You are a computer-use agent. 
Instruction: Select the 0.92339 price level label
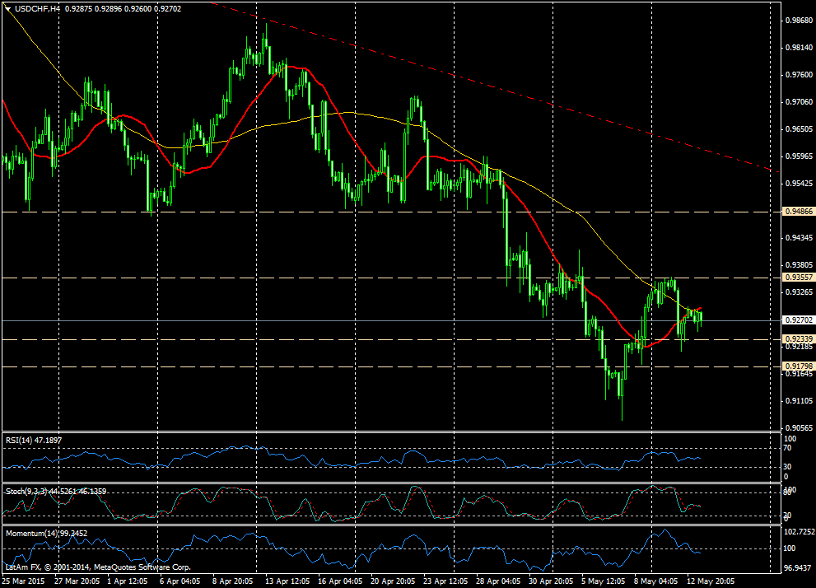(796, 339)
